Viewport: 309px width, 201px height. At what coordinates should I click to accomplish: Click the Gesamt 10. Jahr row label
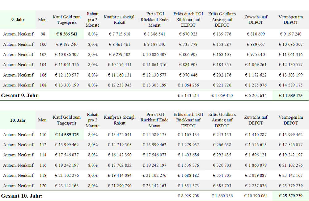click(x=22, y=196)
